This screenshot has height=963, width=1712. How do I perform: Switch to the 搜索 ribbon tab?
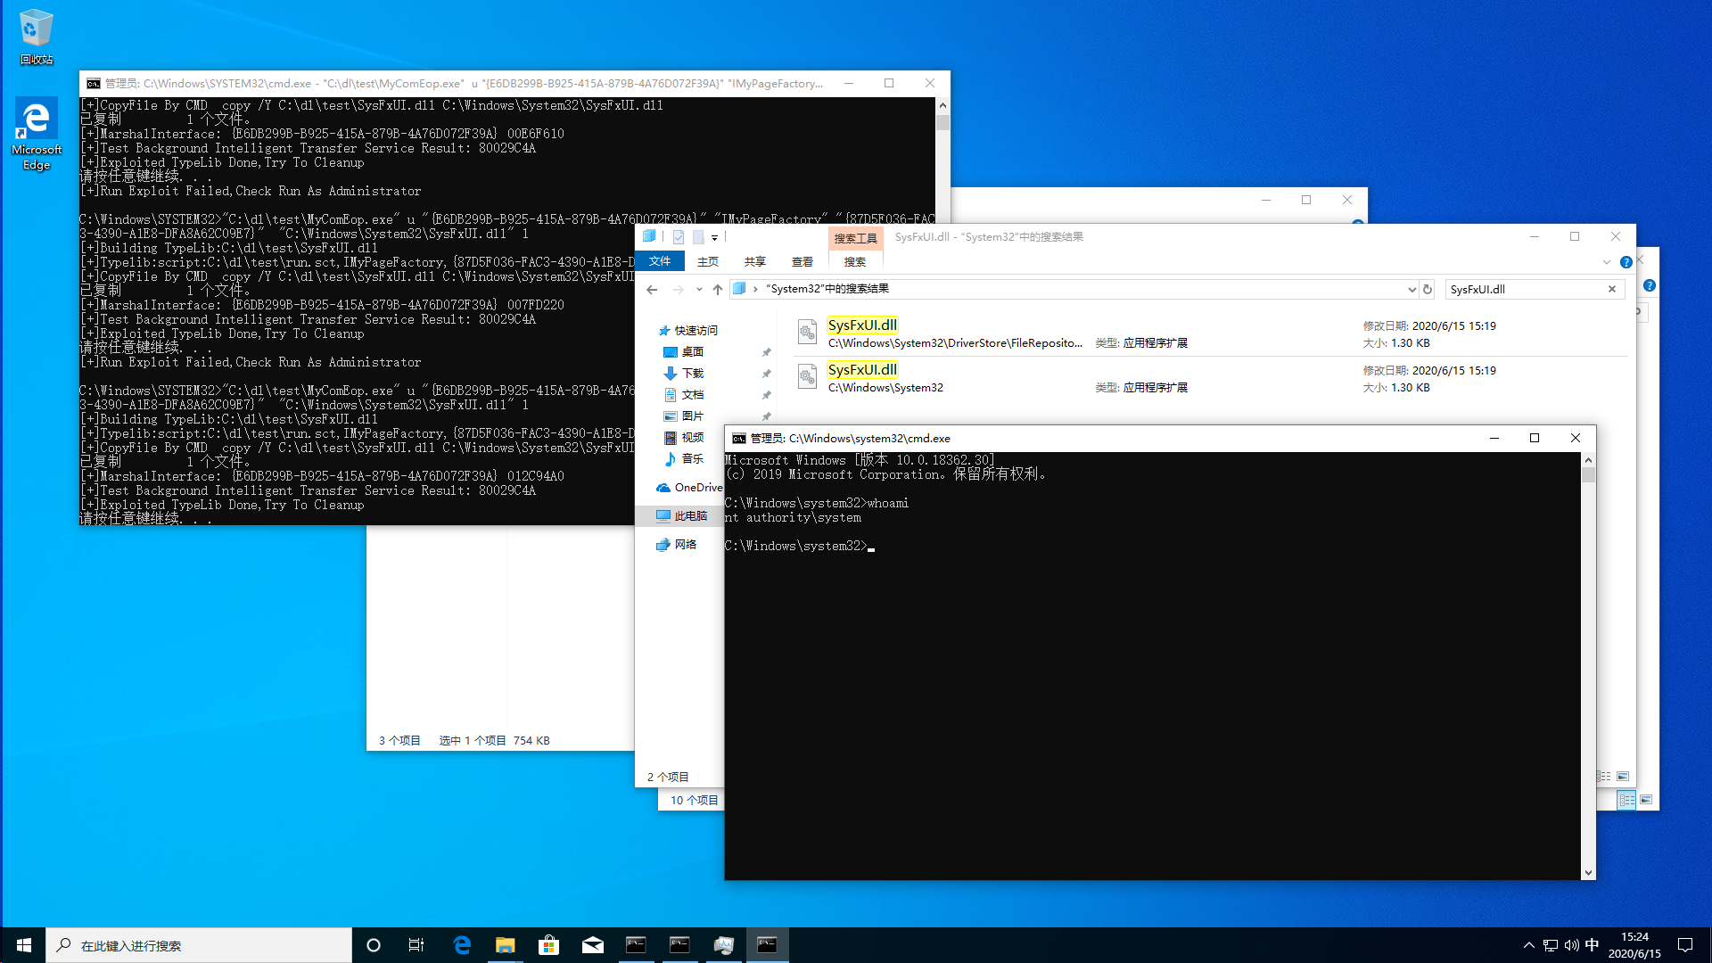[x=855, y=261]
